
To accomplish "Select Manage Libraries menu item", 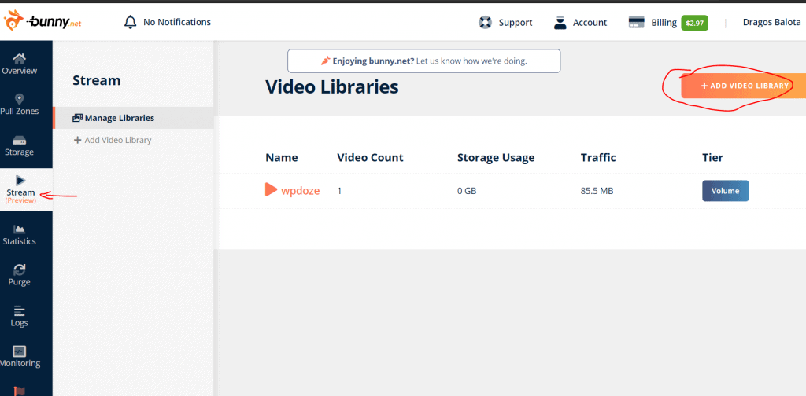I will tap(119, 118).
